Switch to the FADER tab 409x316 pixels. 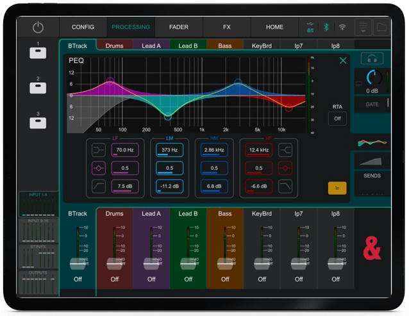(x=178, y=28)
